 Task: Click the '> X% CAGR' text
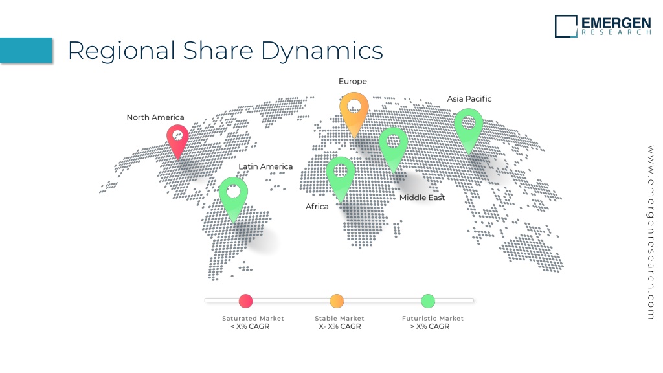[430, 326]
